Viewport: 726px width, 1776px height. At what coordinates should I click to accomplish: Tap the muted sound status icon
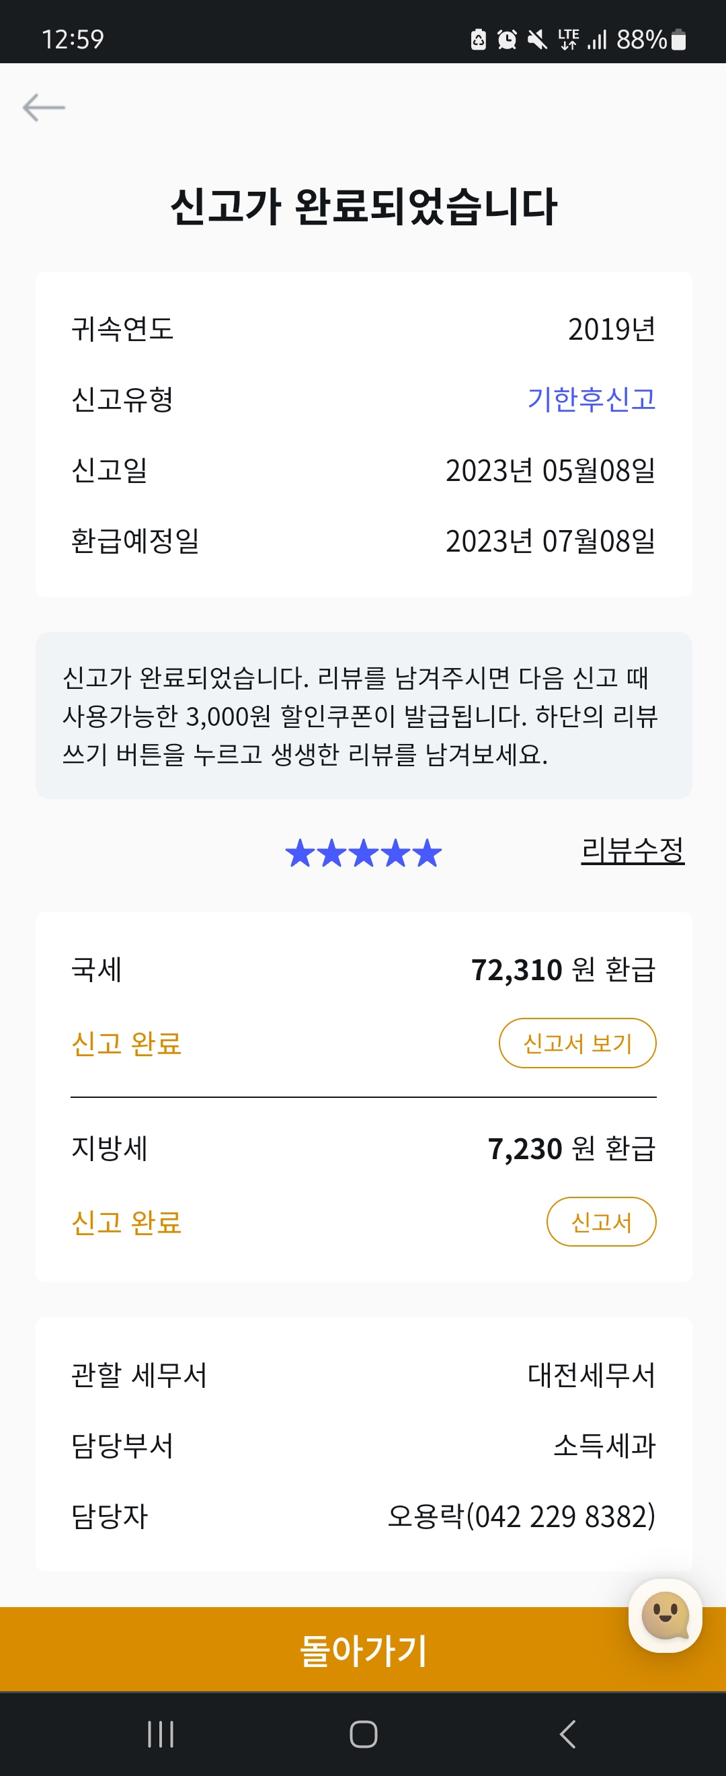(536, 39)
